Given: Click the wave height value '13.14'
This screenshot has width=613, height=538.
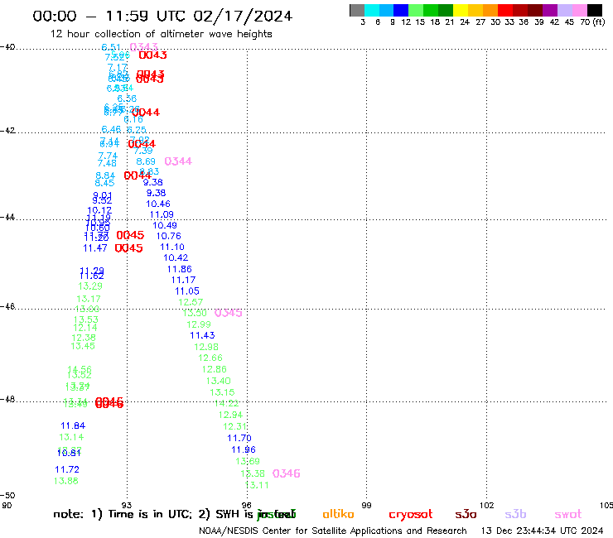Looking at the screenshot, I should pos(71,438).
